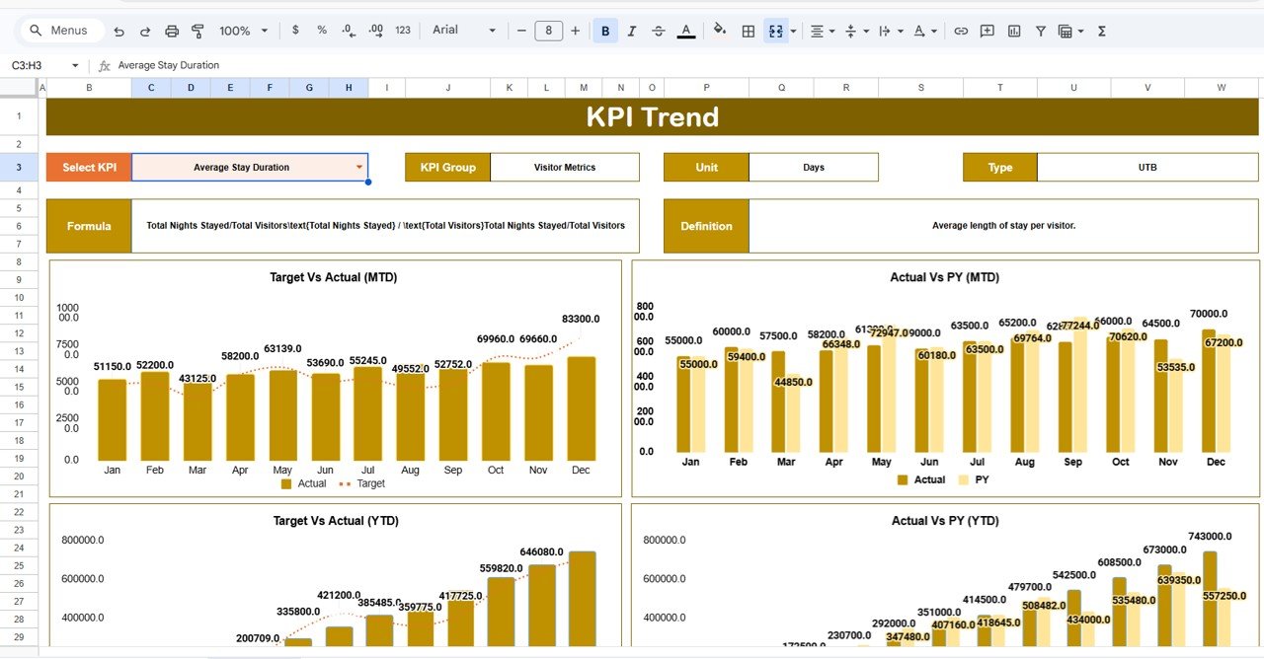
Task: Insert a comment from the toolbar
Action: [987, 31]
